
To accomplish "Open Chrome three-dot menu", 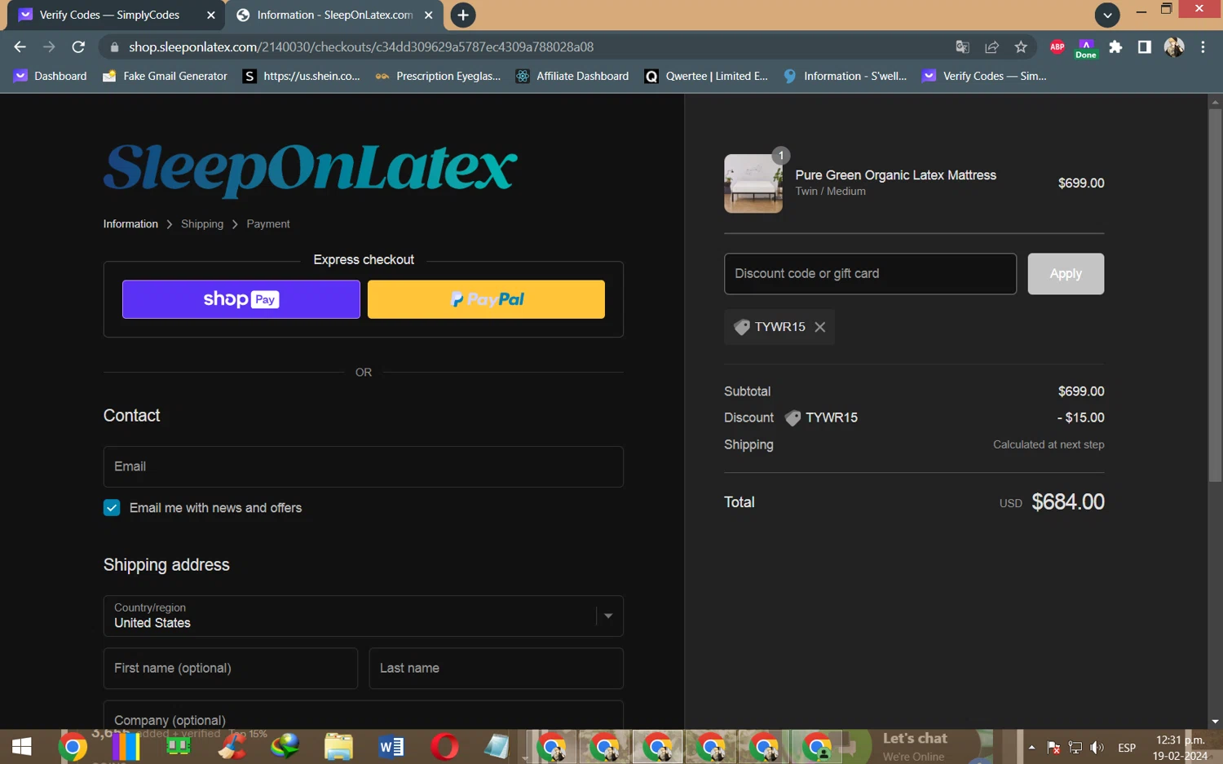I will click(1203, 47).
